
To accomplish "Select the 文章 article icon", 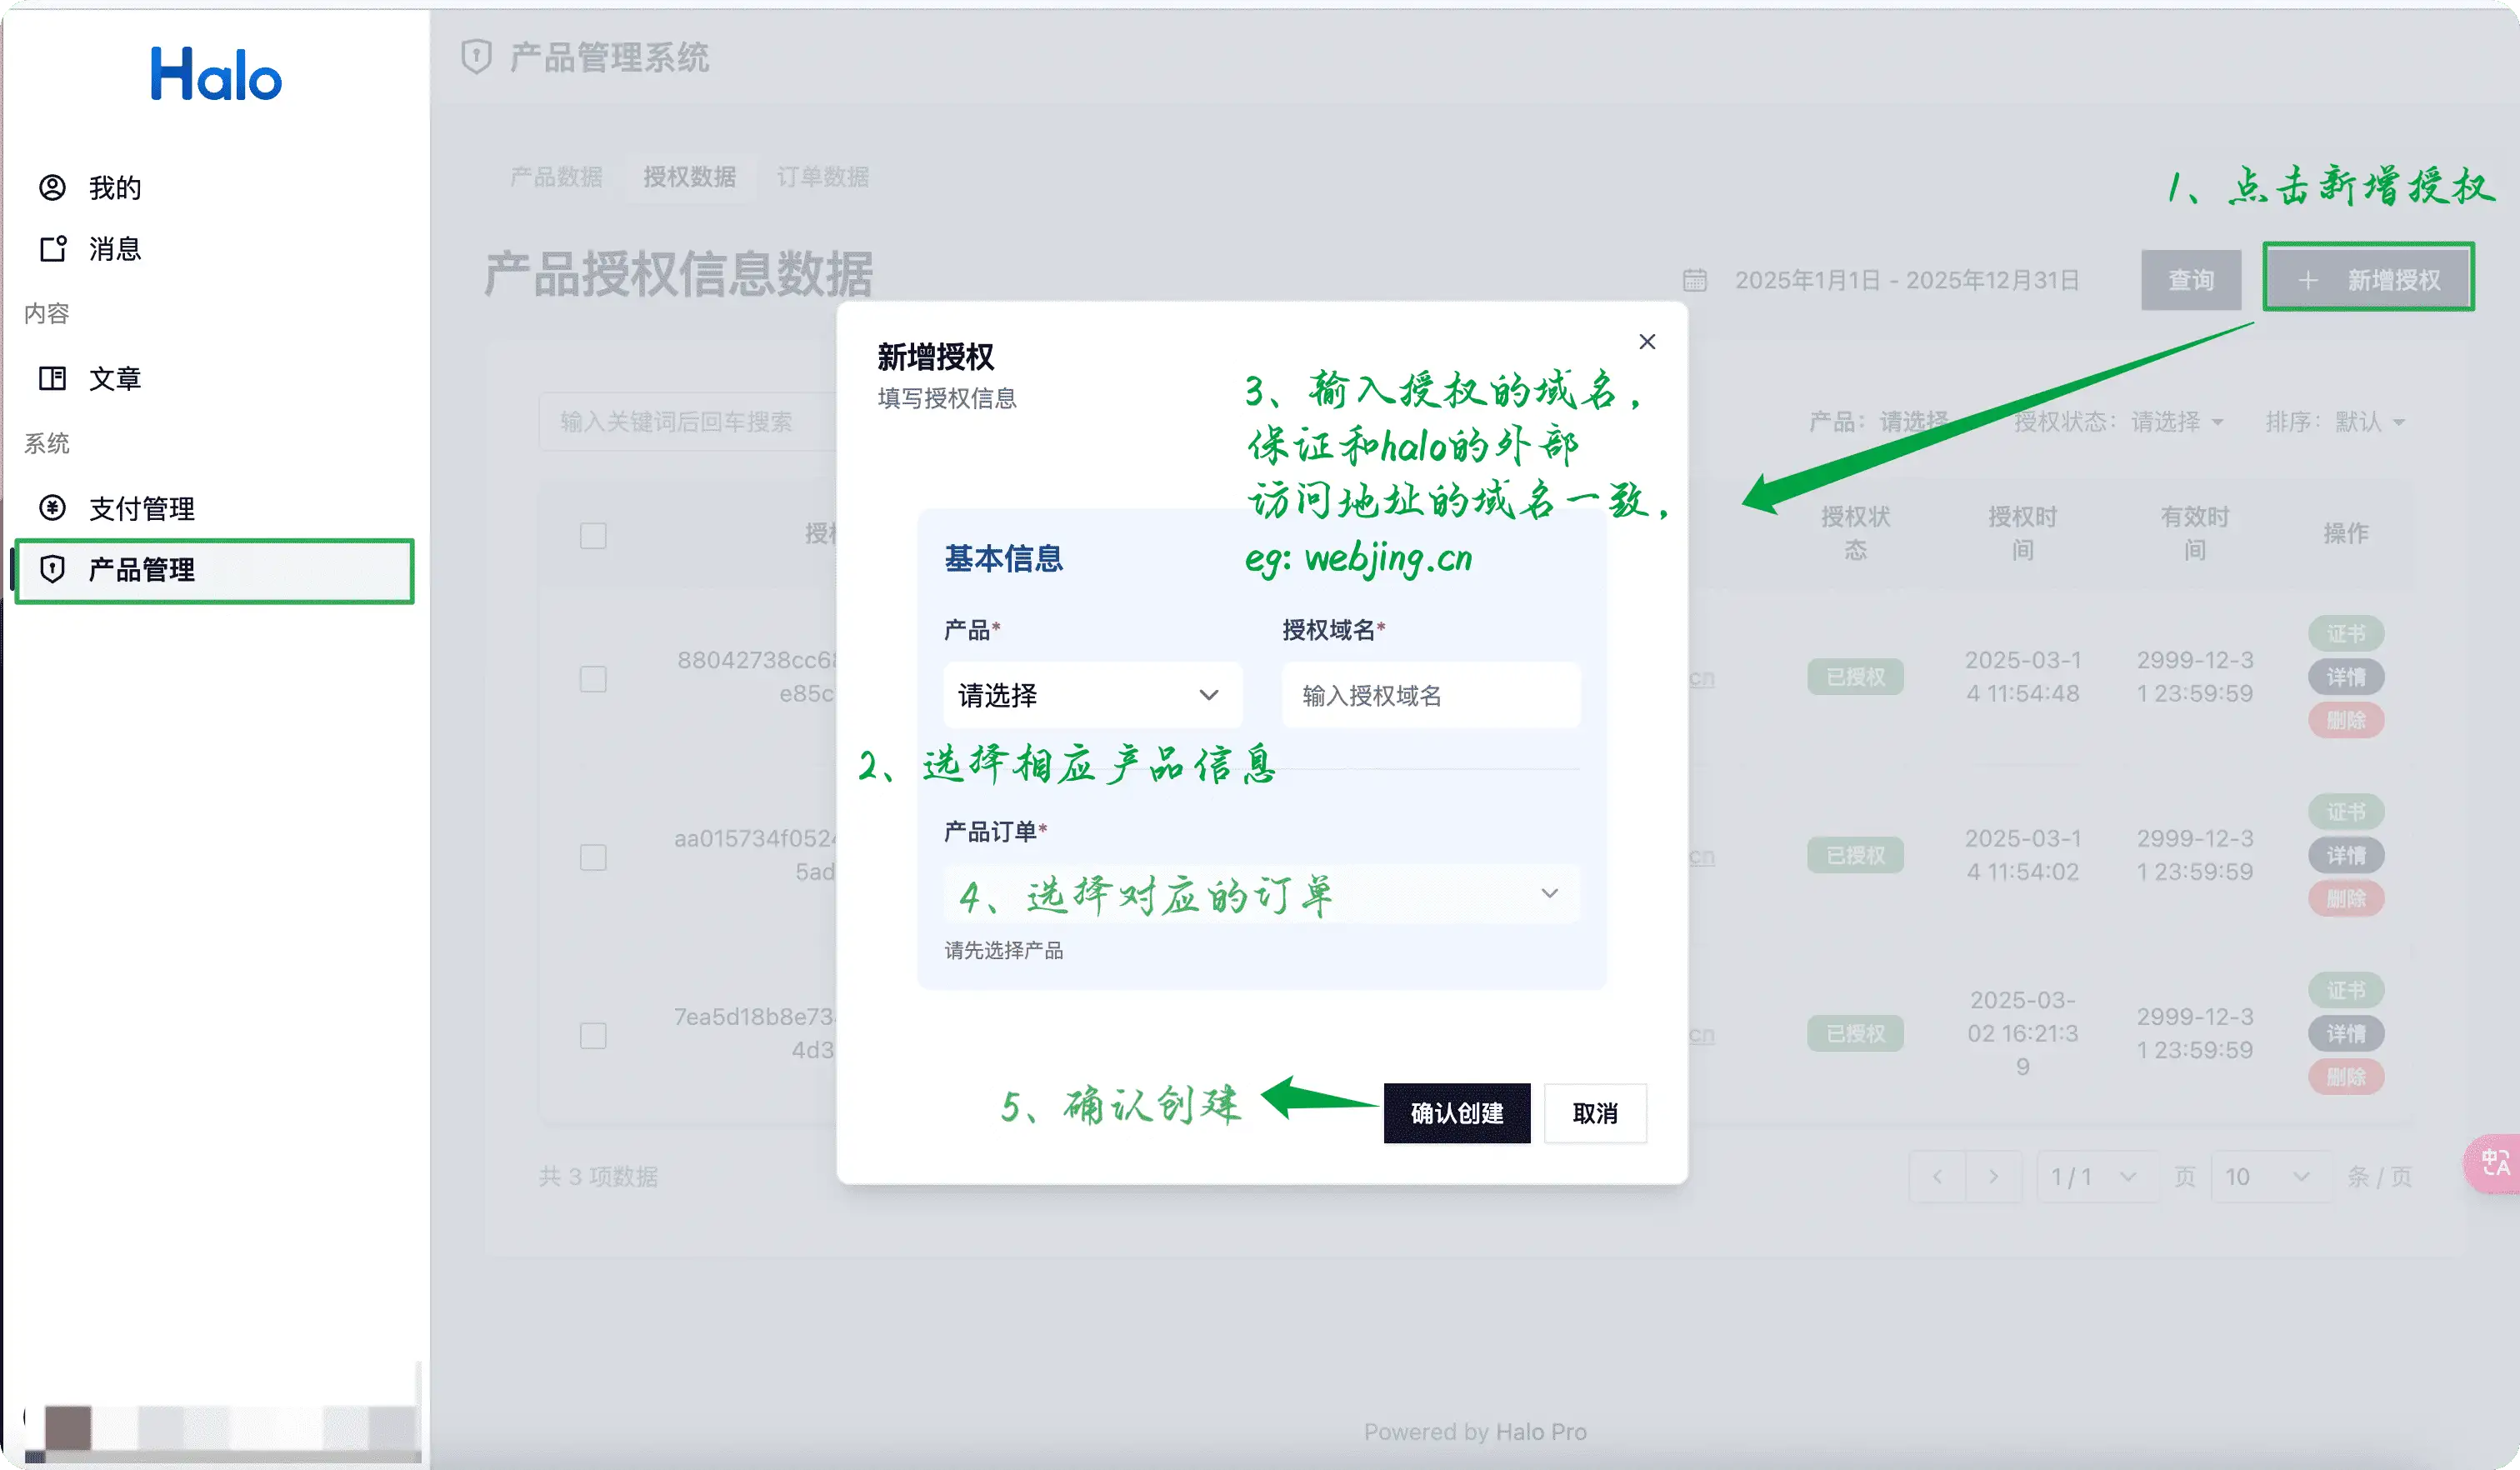I will [x=53, y=378].
